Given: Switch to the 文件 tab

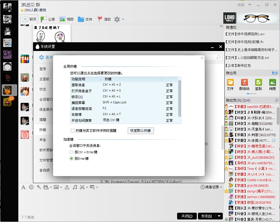Looking at the screenshot, I should [x=85, y=19].
